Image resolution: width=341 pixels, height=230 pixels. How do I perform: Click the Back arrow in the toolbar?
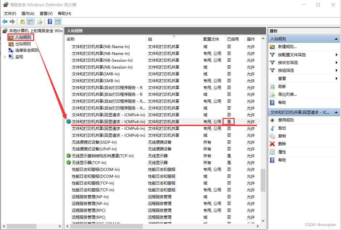pyautogui.click(x=5, y=22)
